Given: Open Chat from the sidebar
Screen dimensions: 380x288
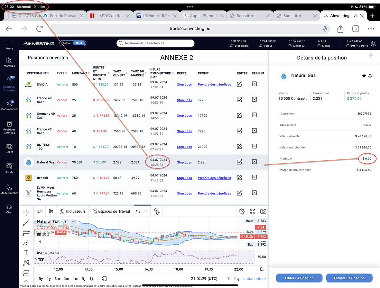Looking at the screenshot, I should (x=9, y=209).
